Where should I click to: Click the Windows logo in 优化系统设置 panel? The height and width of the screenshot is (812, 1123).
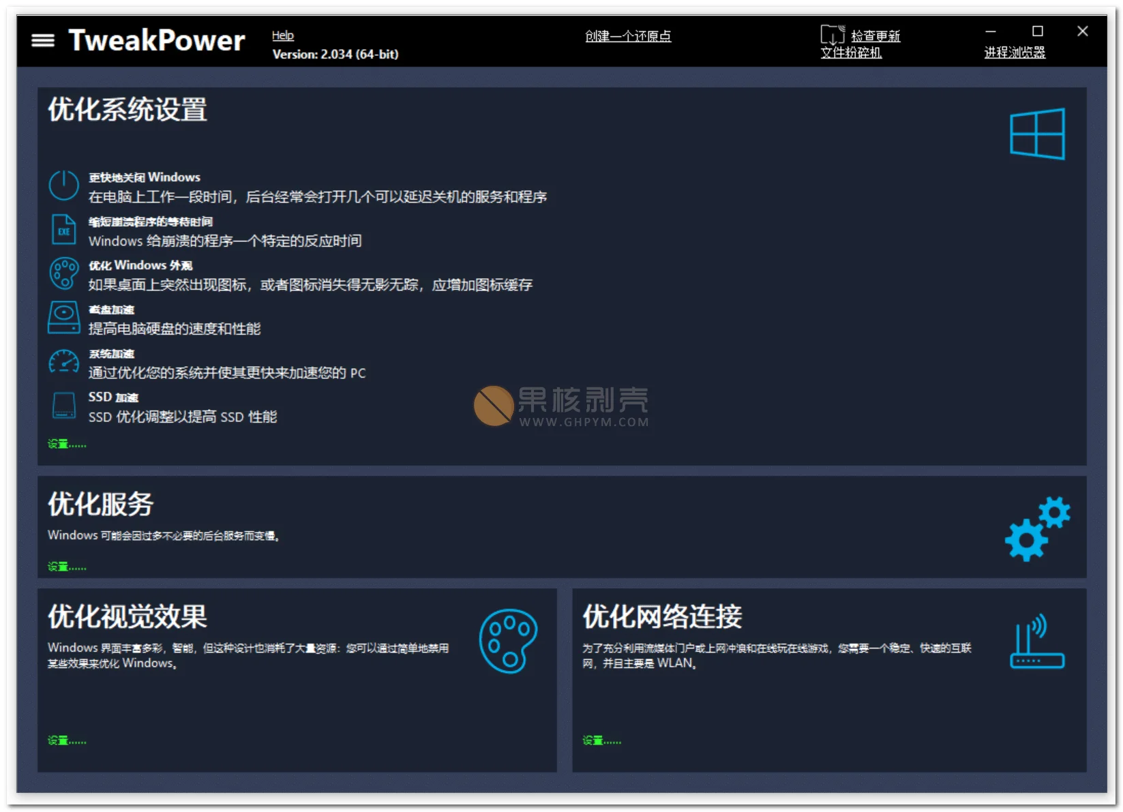(x=1036, y=134)
